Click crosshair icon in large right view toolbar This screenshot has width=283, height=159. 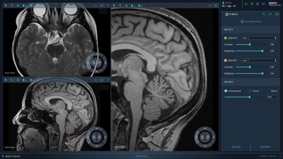(x=210, y=5)
